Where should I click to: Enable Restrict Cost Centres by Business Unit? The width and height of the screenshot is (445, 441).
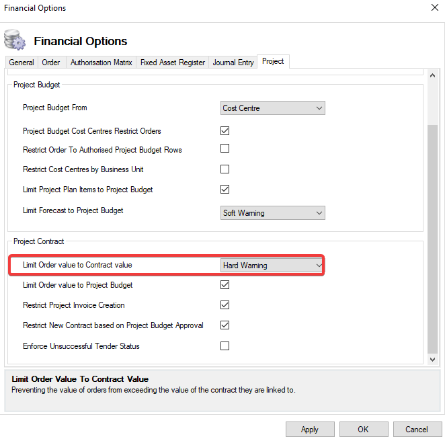225,169
